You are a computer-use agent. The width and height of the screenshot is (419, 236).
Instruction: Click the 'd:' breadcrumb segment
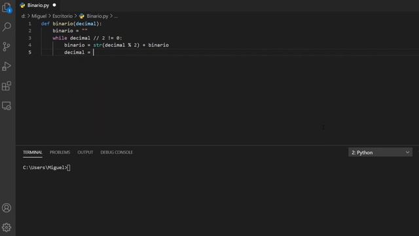24,16
